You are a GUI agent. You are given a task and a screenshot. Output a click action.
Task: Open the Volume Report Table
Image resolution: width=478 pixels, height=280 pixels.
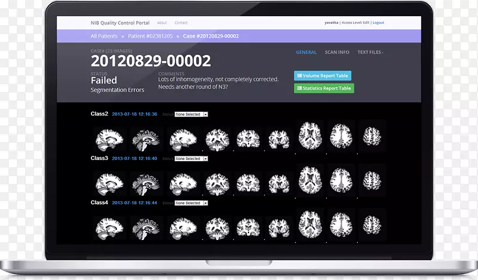pyautogui.click(x=323, y=76)
